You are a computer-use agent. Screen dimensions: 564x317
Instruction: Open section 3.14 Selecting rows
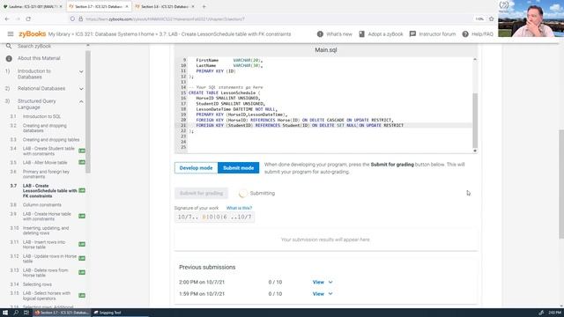tap(37, 284)
